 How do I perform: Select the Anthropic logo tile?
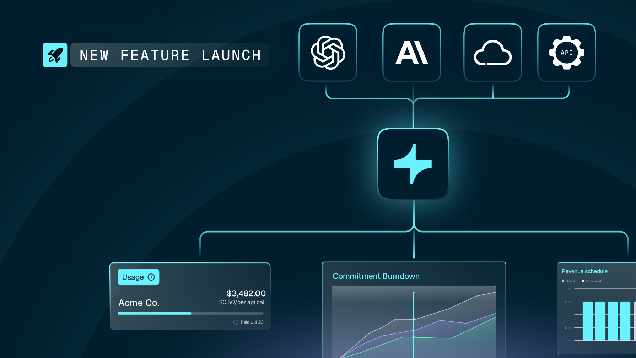412,53
